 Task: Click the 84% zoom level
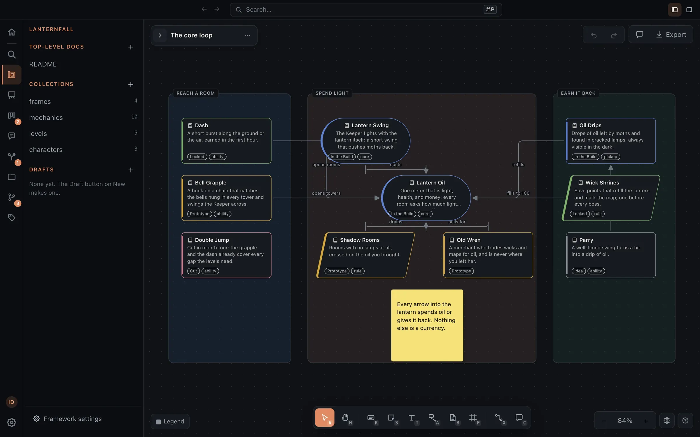[x=625, y=421]
